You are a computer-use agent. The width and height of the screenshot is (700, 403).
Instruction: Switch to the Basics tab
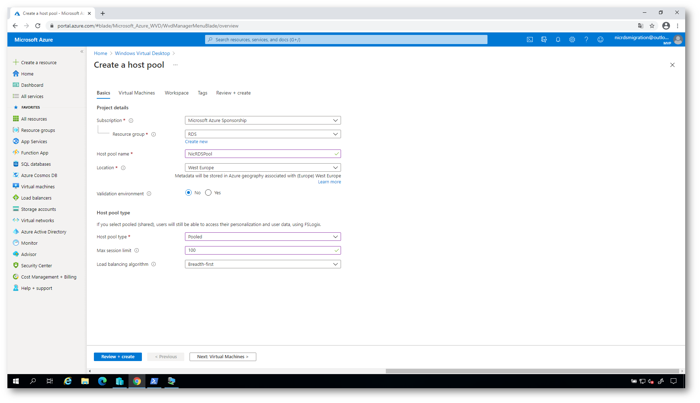[x=103, y=93]
